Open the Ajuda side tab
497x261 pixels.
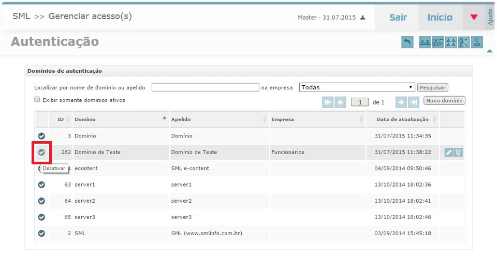click(490, 17)
